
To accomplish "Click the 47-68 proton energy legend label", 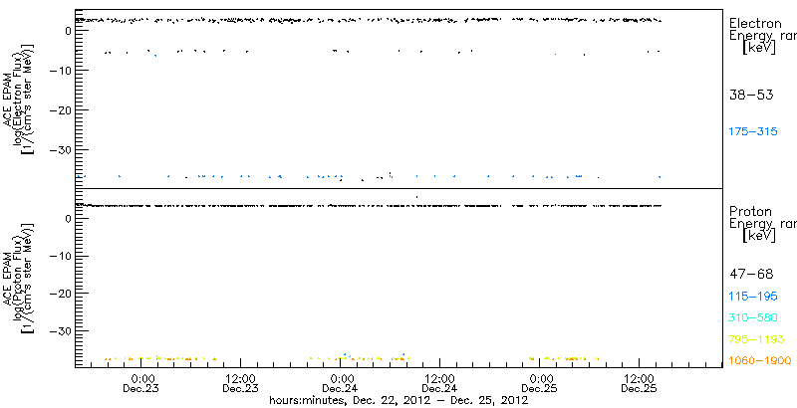I will coord(751,275).
